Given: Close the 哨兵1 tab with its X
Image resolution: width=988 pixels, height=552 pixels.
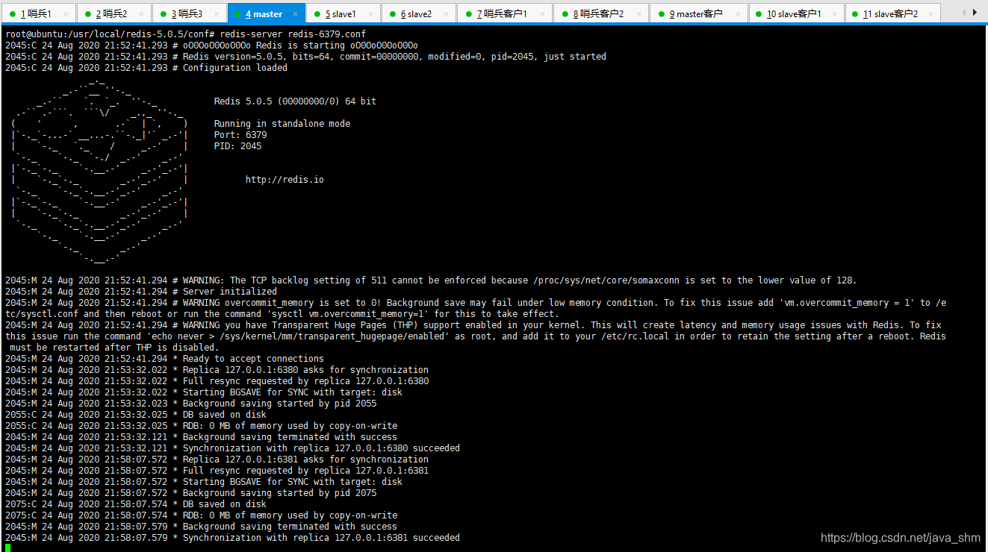Looking at the screenshot, I should (x=66, y=13).
